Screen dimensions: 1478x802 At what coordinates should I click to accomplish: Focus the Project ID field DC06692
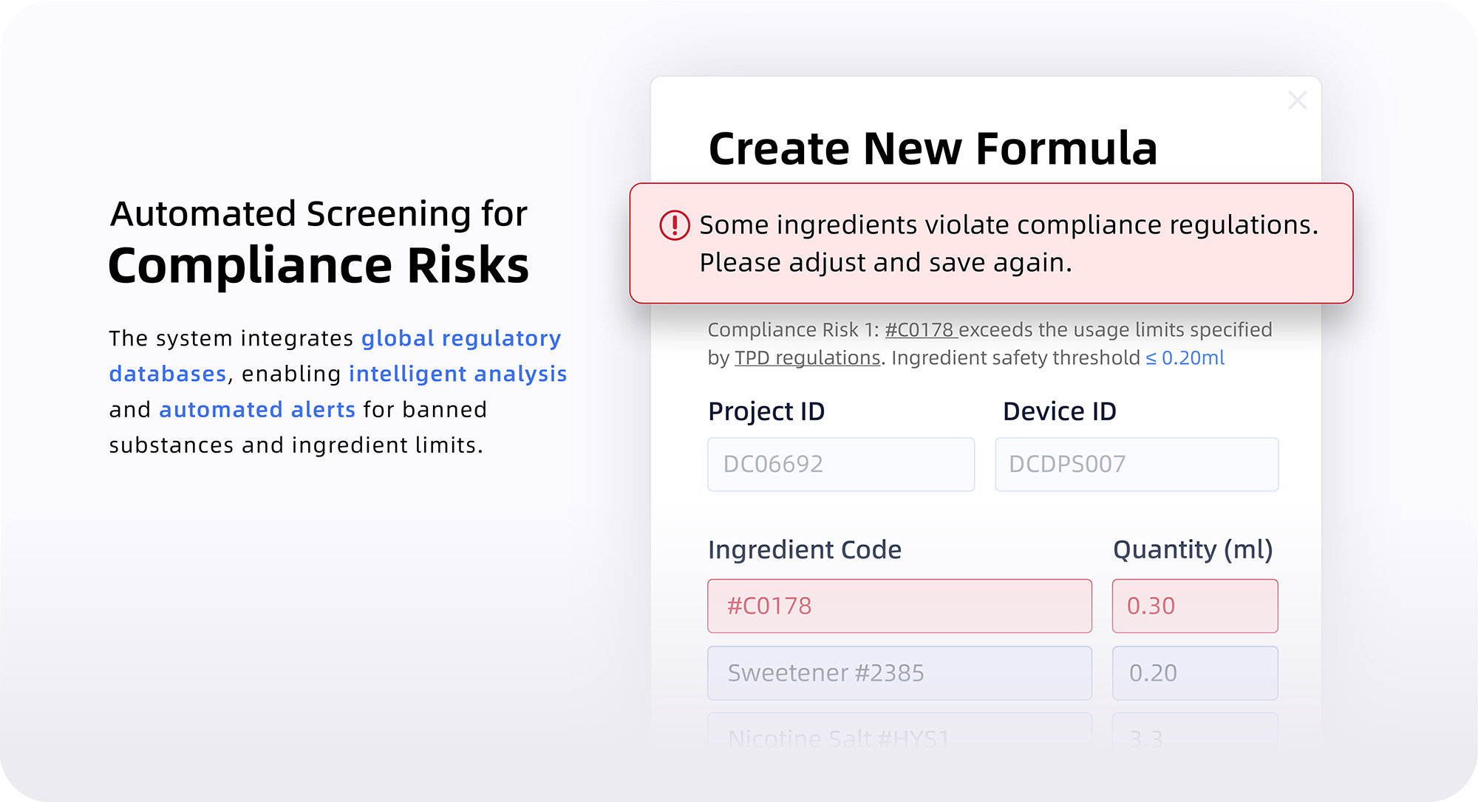pos(841,465)
